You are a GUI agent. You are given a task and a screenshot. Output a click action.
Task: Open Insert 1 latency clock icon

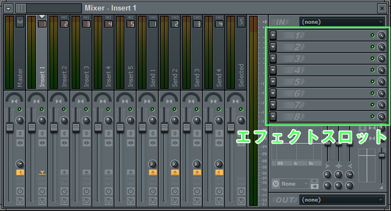[42, 191]
